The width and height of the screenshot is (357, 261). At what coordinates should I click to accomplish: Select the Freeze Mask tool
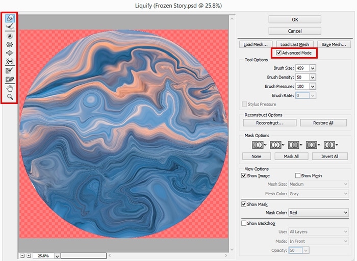(x=10, y=70)
